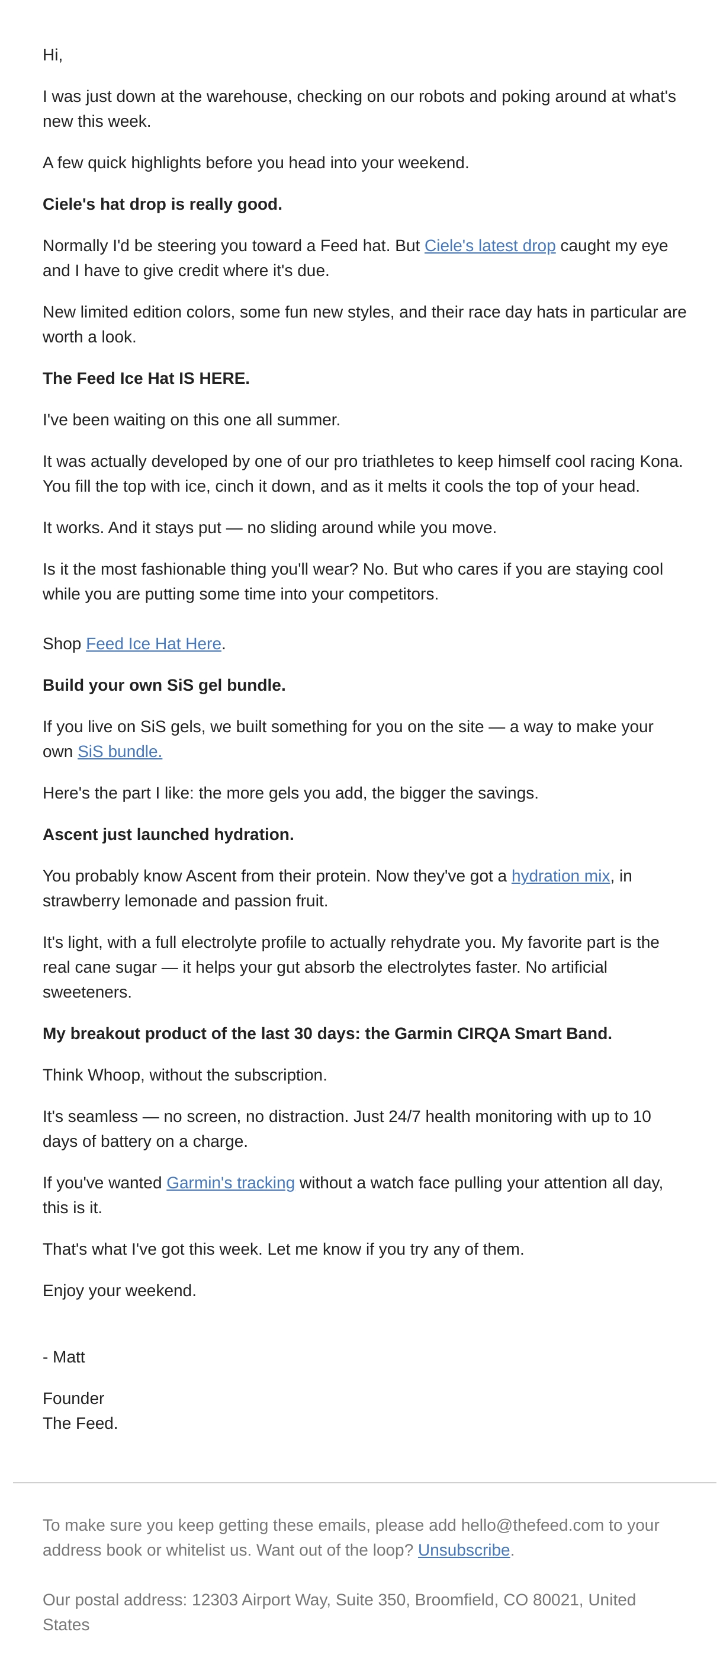Click the Feed Ice Hat Here link

pyautogui.click(x=153, y=644)
